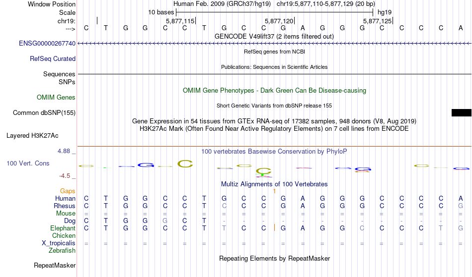The height and width of the screenshot is (277, 472).
Task: Click the greyed G base in Rhesus row
Action: pos(461,206)
